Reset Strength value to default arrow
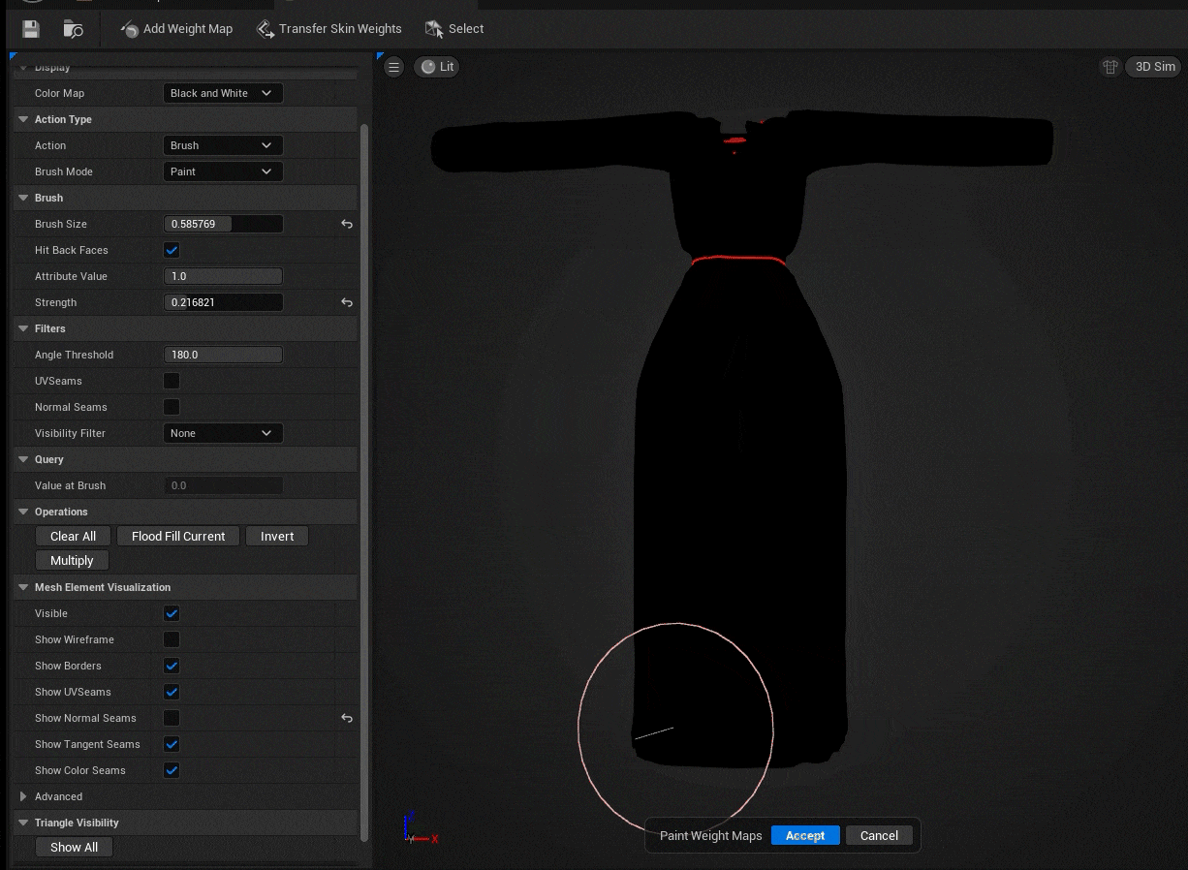This screenshot has height=870, width=1188. click(347, 302)
